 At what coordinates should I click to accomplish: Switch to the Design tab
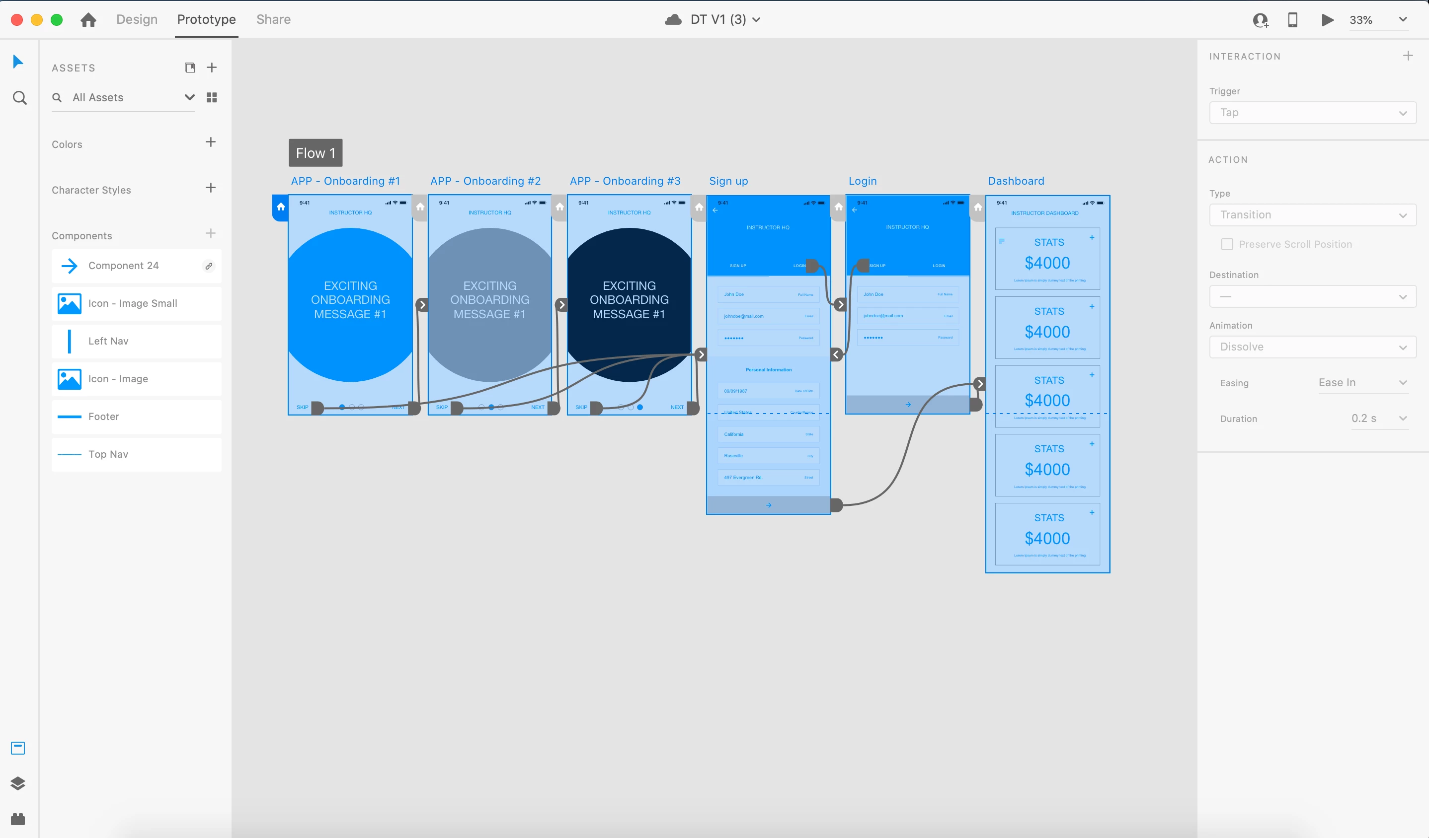[137, 19]
